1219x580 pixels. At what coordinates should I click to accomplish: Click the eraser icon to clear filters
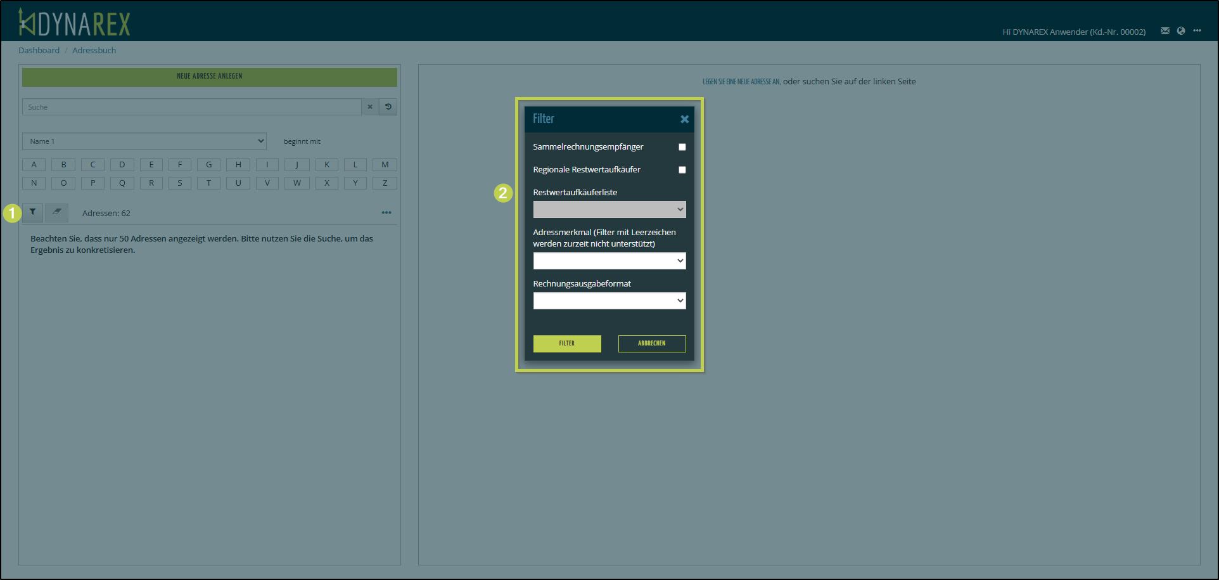click(x=56, y=212)
